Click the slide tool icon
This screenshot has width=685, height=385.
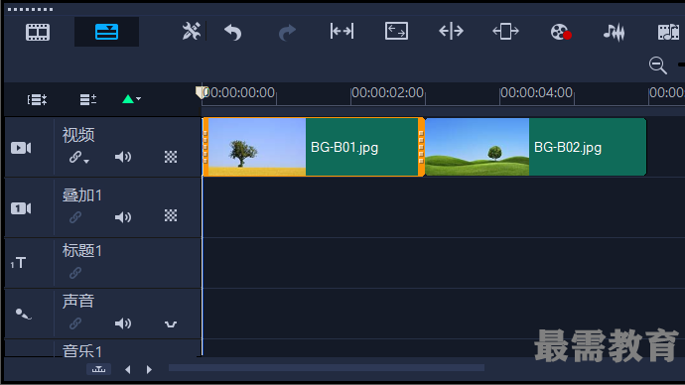505,32
